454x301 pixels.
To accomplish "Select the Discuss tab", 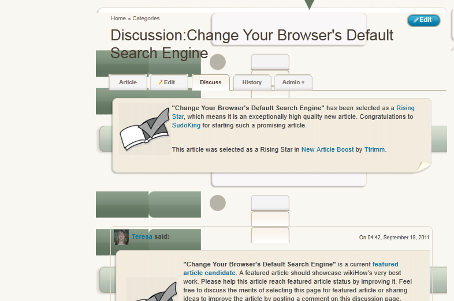I will pyautogui.click(x=210, y=82).
